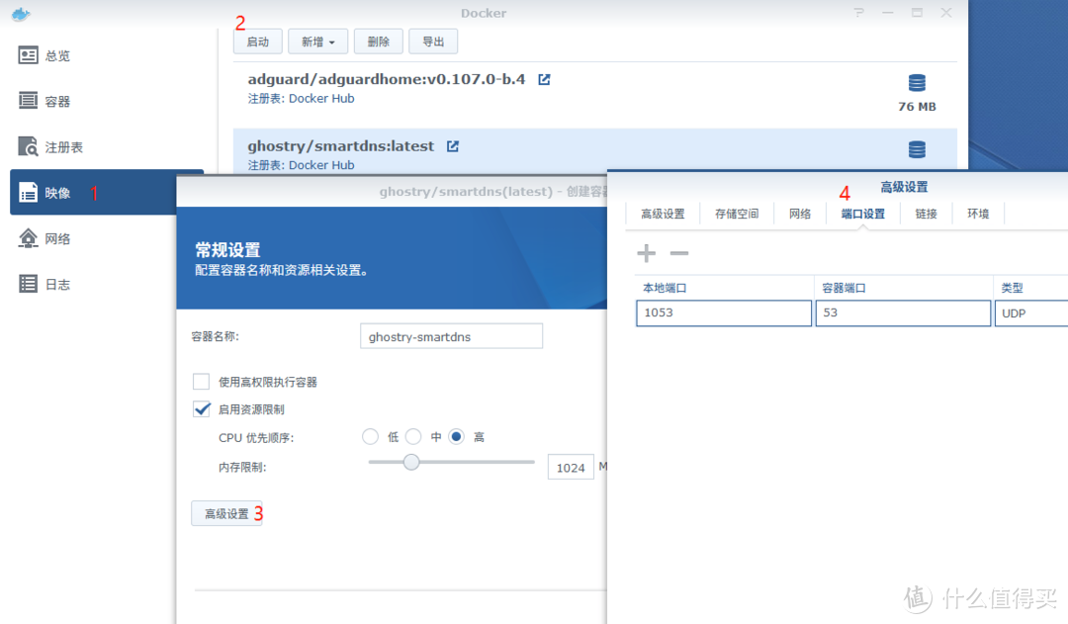
Task: Edit the 本地端口 1053 field
Action: click(724, 313)
